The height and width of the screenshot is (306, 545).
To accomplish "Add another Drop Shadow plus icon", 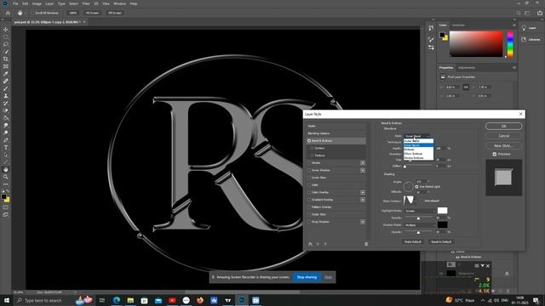I will (363, 222).
